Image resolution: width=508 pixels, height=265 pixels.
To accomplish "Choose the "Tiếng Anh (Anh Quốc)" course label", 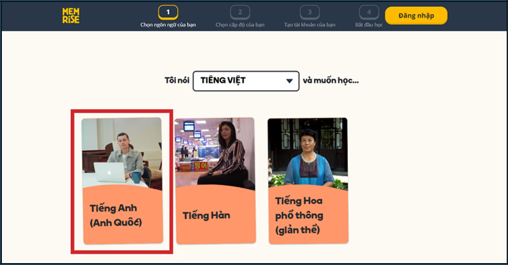I will click(x=116, y=216).
